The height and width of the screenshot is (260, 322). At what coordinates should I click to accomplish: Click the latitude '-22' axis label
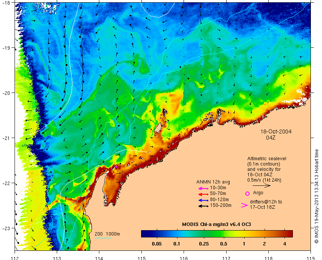6,183
